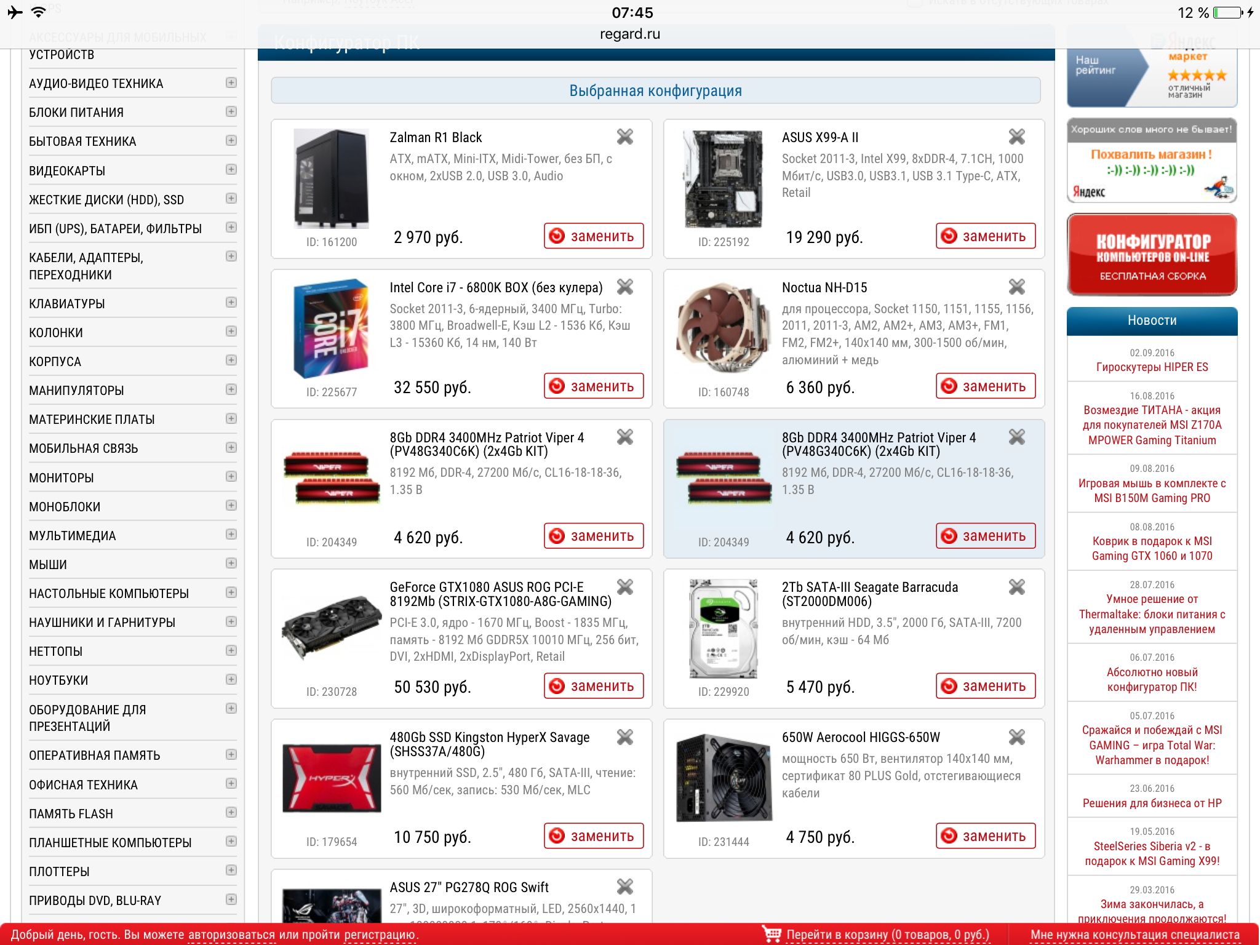Screen dimensions: 1260x945
Task: Open Похвалить магазин Yandex review banner
Action: click(1152, 160)
